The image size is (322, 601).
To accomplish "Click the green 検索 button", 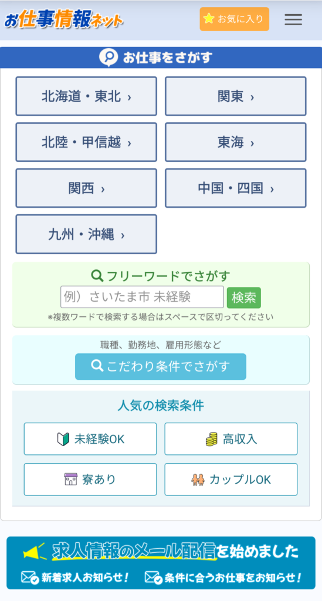I will pyautogui.click(x=244, y=298).
